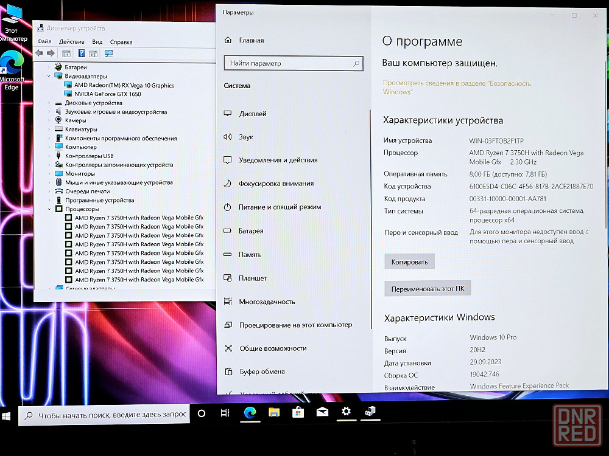609x456 pixels.
Task: Select the Планшет settings section
Action: point(245,278)
